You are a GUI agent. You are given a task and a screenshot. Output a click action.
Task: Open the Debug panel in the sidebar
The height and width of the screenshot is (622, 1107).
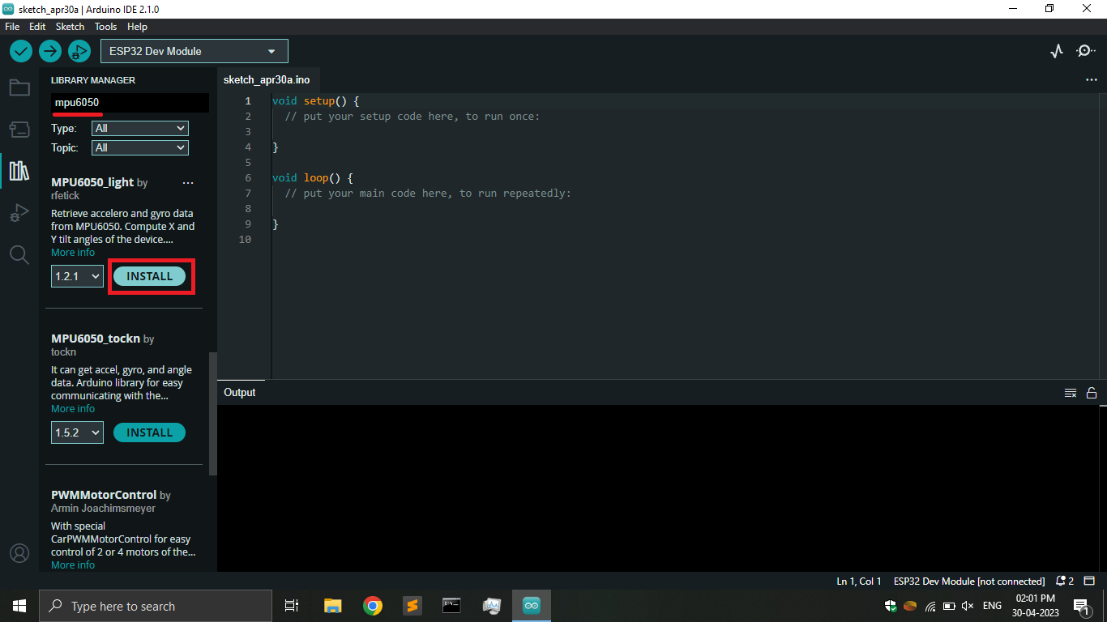click(19, 212)
